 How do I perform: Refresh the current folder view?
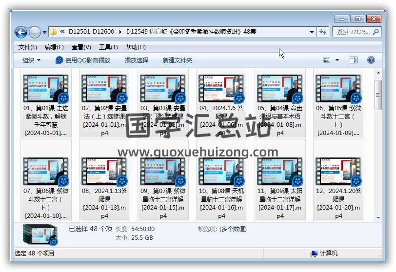click(323, 32)
